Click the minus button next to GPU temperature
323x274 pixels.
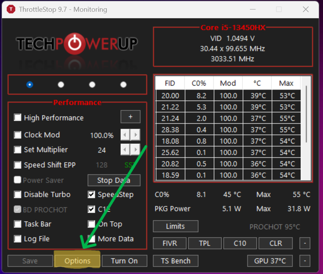pos(305,261)
